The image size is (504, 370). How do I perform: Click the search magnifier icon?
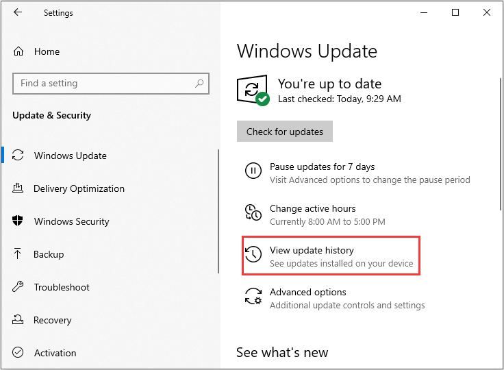coord(199,84)
